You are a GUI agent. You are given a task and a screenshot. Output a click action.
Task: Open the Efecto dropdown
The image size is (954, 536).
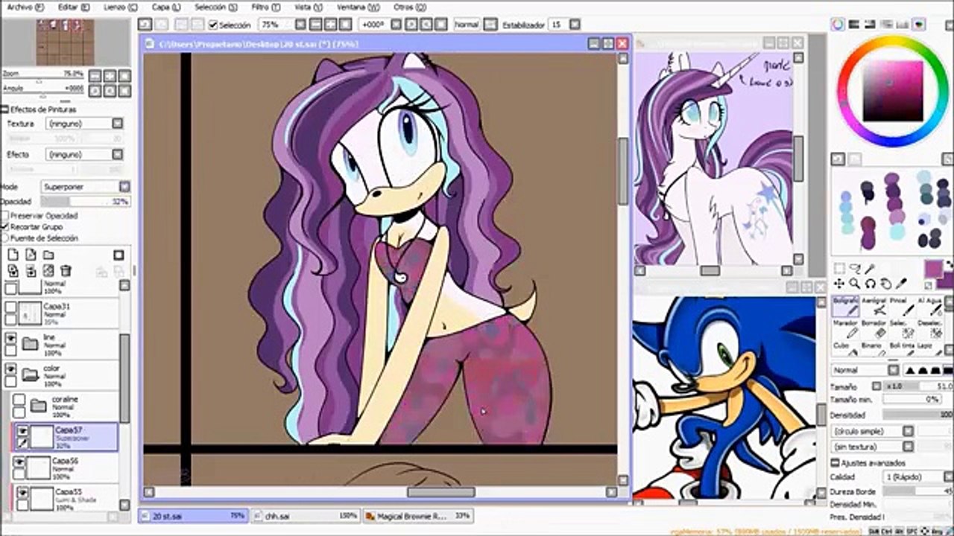[x=84, y=155]
